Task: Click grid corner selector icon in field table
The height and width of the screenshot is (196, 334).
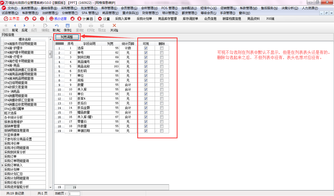Action: [x=59, y=44]
